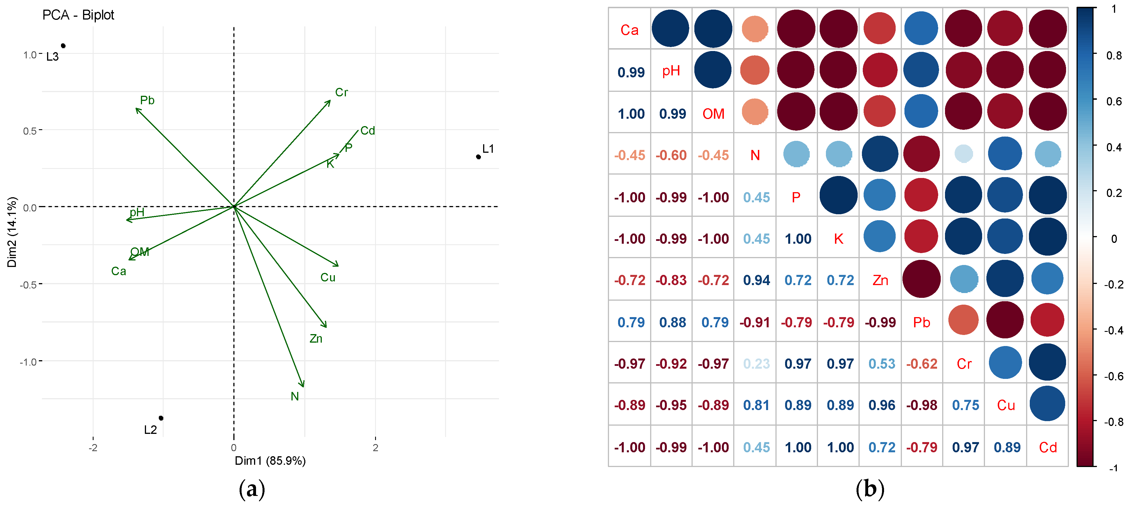Select the Zn arrow label in the biplot

316,339
